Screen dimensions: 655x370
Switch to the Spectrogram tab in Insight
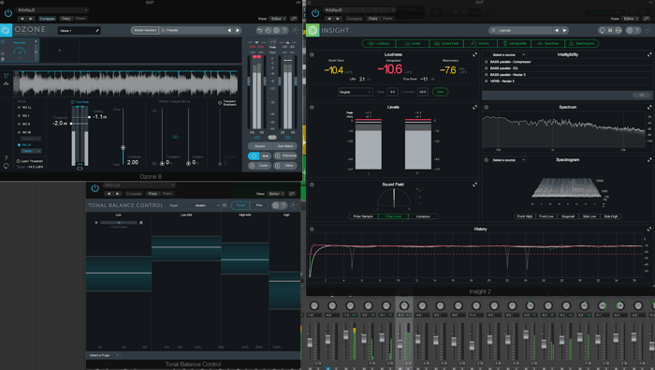point(581,43)
